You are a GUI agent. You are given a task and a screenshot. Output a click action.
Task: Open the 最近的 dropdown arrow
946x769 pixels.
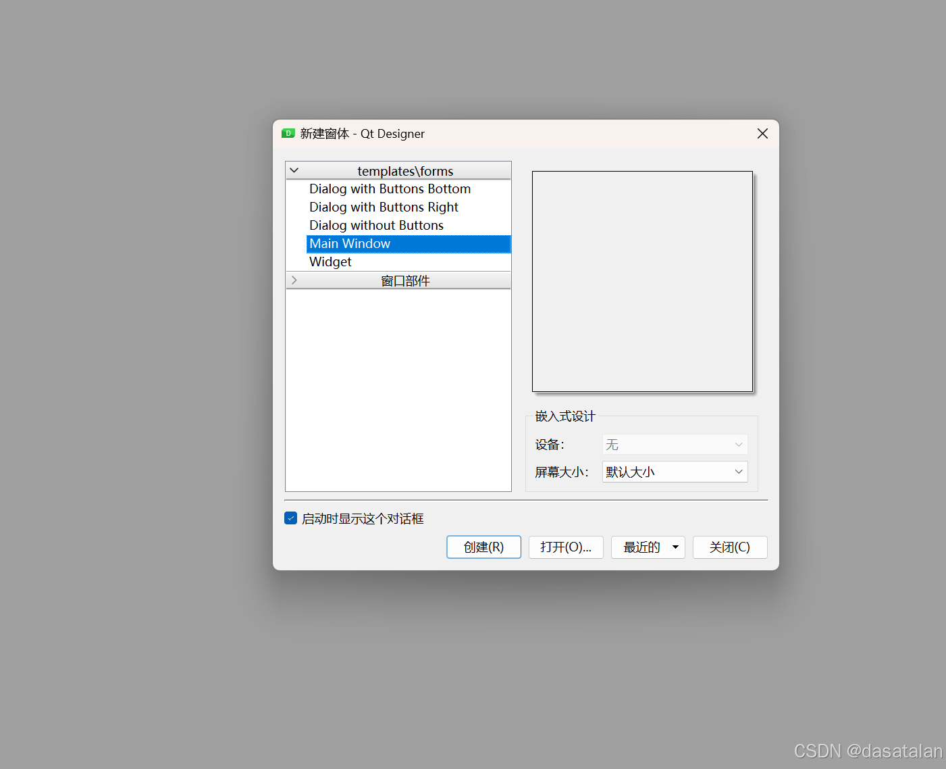coord(675,547)
